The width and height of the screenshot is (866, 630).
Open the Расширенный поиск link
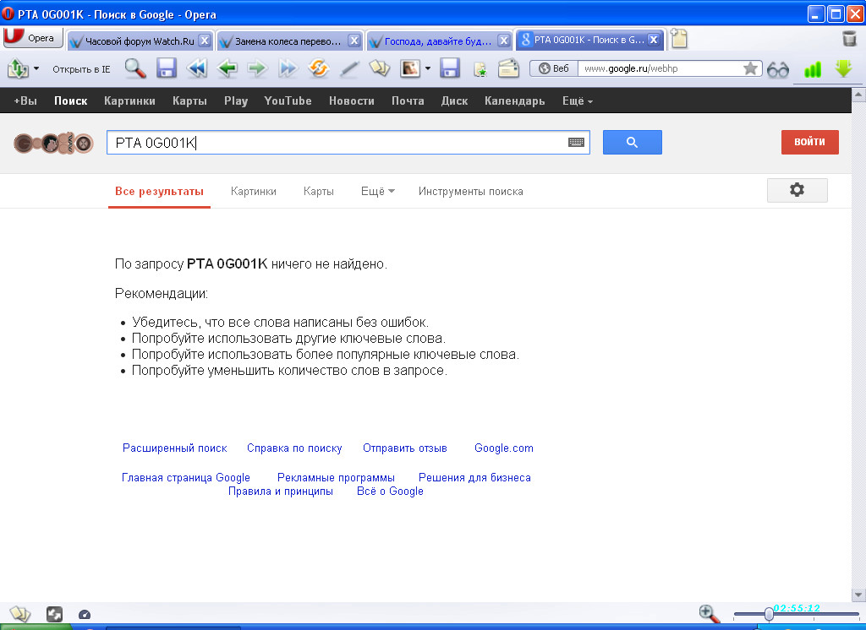pyautogui.click(x=175, y=448)
